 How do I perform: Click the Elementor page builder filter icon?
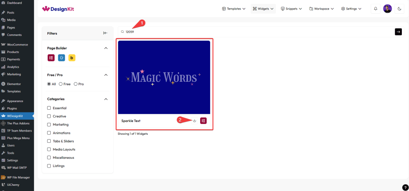51,58
